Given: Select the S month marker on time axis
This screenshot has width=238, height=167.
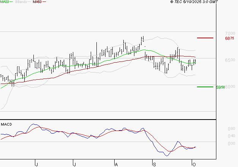Looking at the screenshot, I should [154, 164].
